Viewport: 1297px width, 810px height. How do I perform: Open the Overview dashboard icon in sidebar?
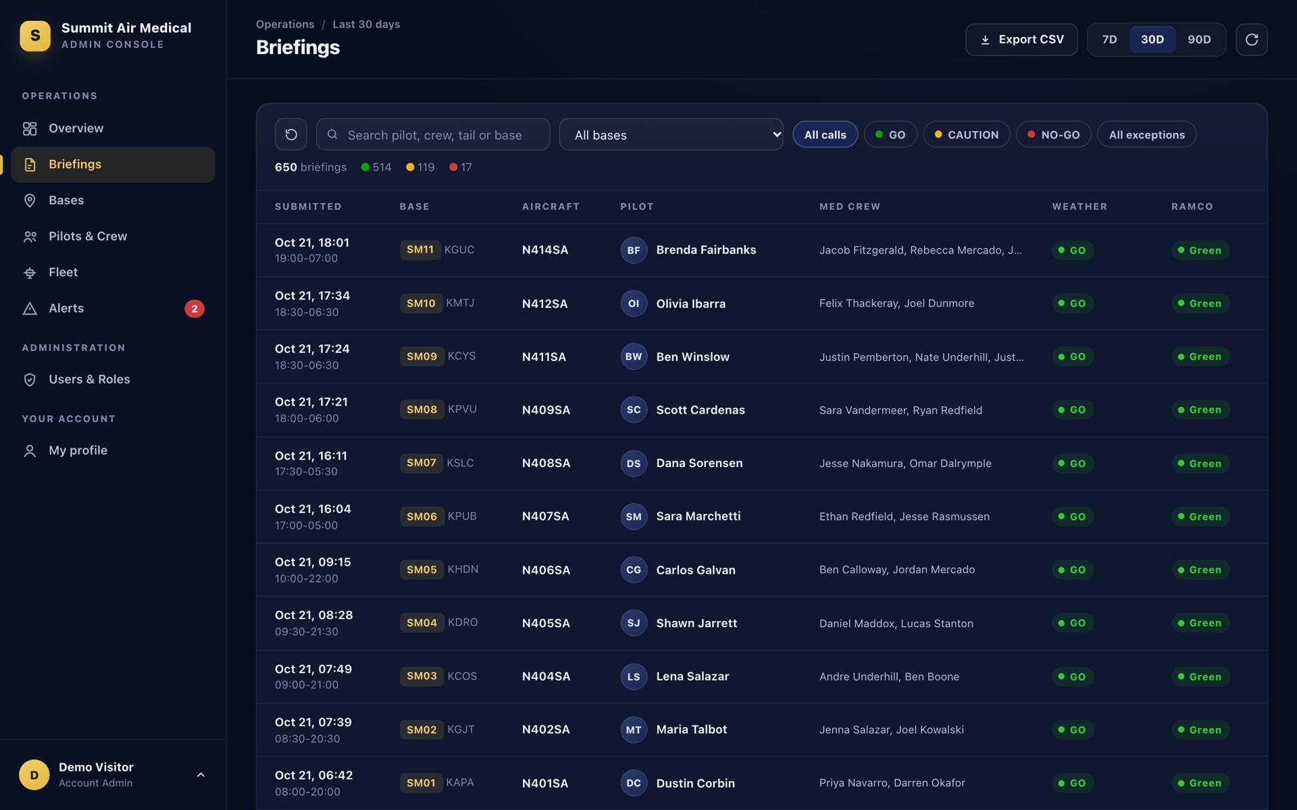point(30,128)
